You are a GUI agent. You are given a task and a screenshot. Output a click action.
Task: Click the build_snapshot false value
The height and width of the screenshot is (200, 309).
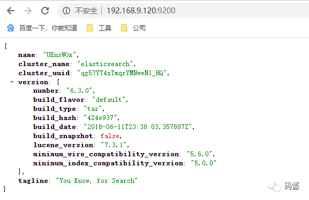pos(110,136)
